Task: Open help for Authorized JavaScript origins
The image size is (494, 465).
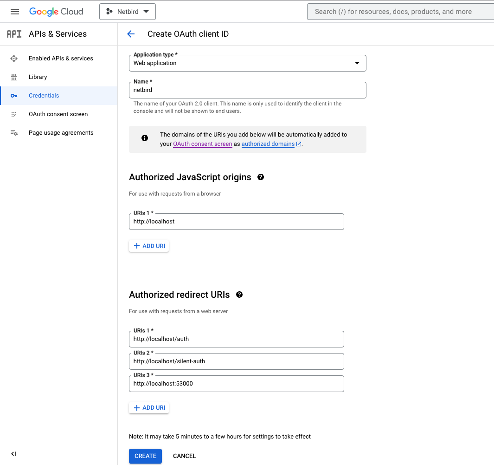Action: pyautogui.click(x=260, y=177)
